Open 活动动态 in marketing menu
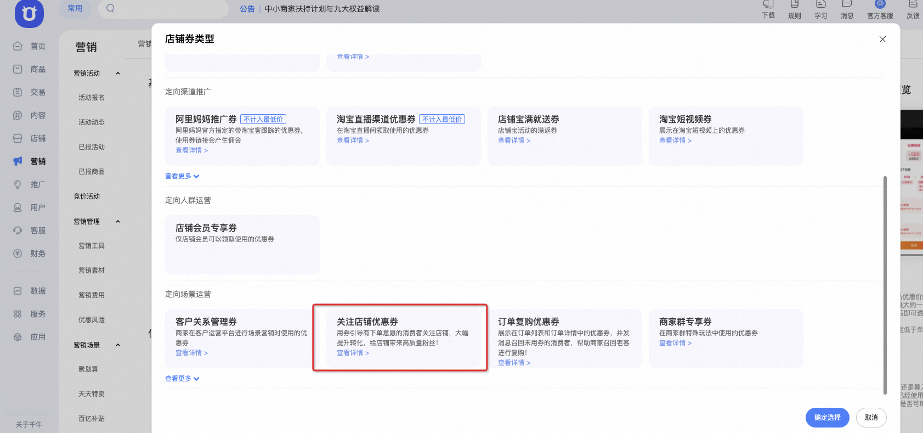 (x=92, y=122)
